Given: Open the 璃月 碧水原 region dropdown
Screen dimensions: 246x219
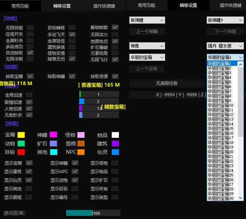Looking at the screenshot, I should tap(225, 46).
